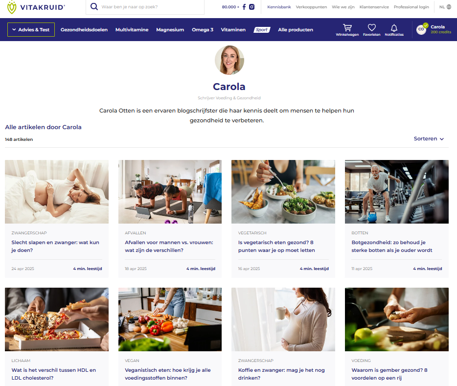The image size is (457, 386).
Task: Select Omega 3 in navigation bar
Action: (x=203, y=30)
